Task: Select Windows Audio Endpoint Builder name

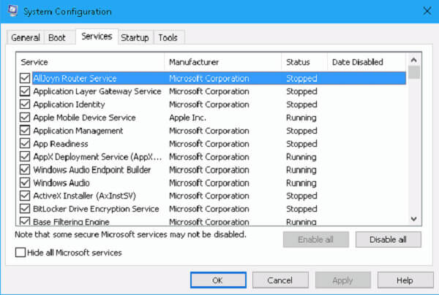Action: coord(92,169)
